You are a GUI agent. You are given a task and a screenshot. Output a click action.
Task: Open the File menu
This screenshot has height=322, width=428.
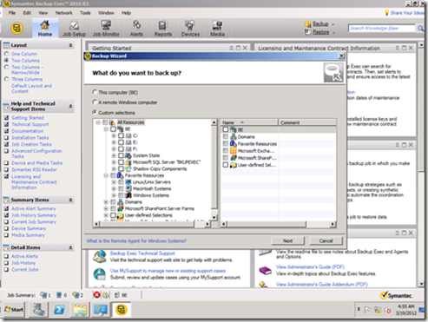[12, 13]
